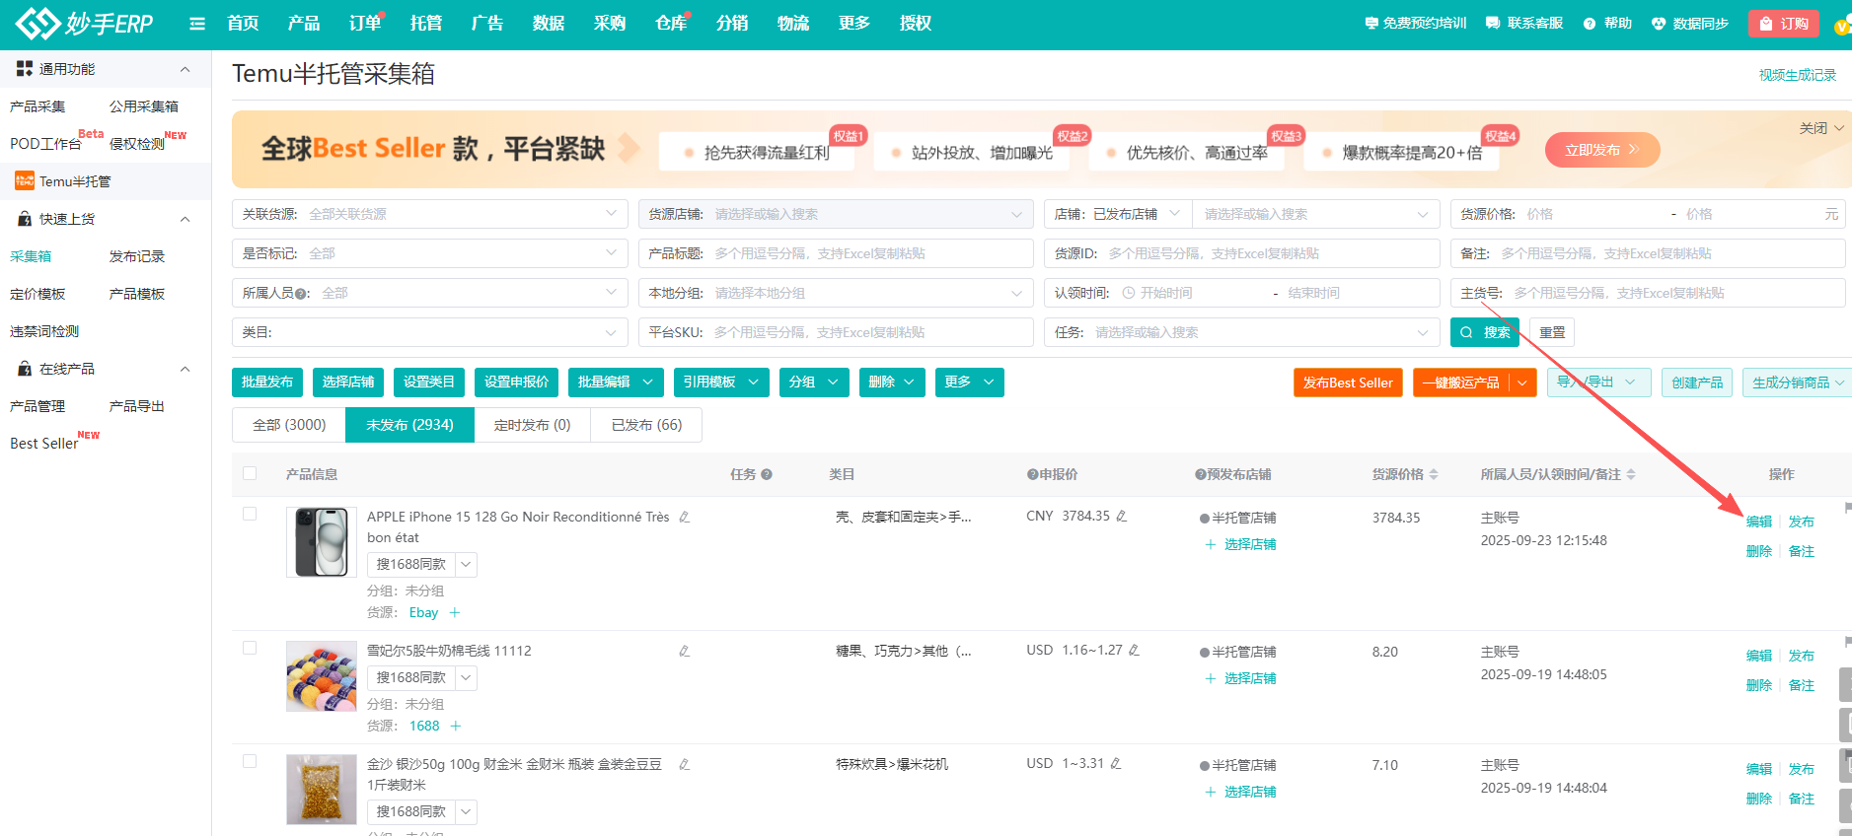Screen dimensions: 1852x836
Task: Select all products header checkbox
Action: click(250, 473)
